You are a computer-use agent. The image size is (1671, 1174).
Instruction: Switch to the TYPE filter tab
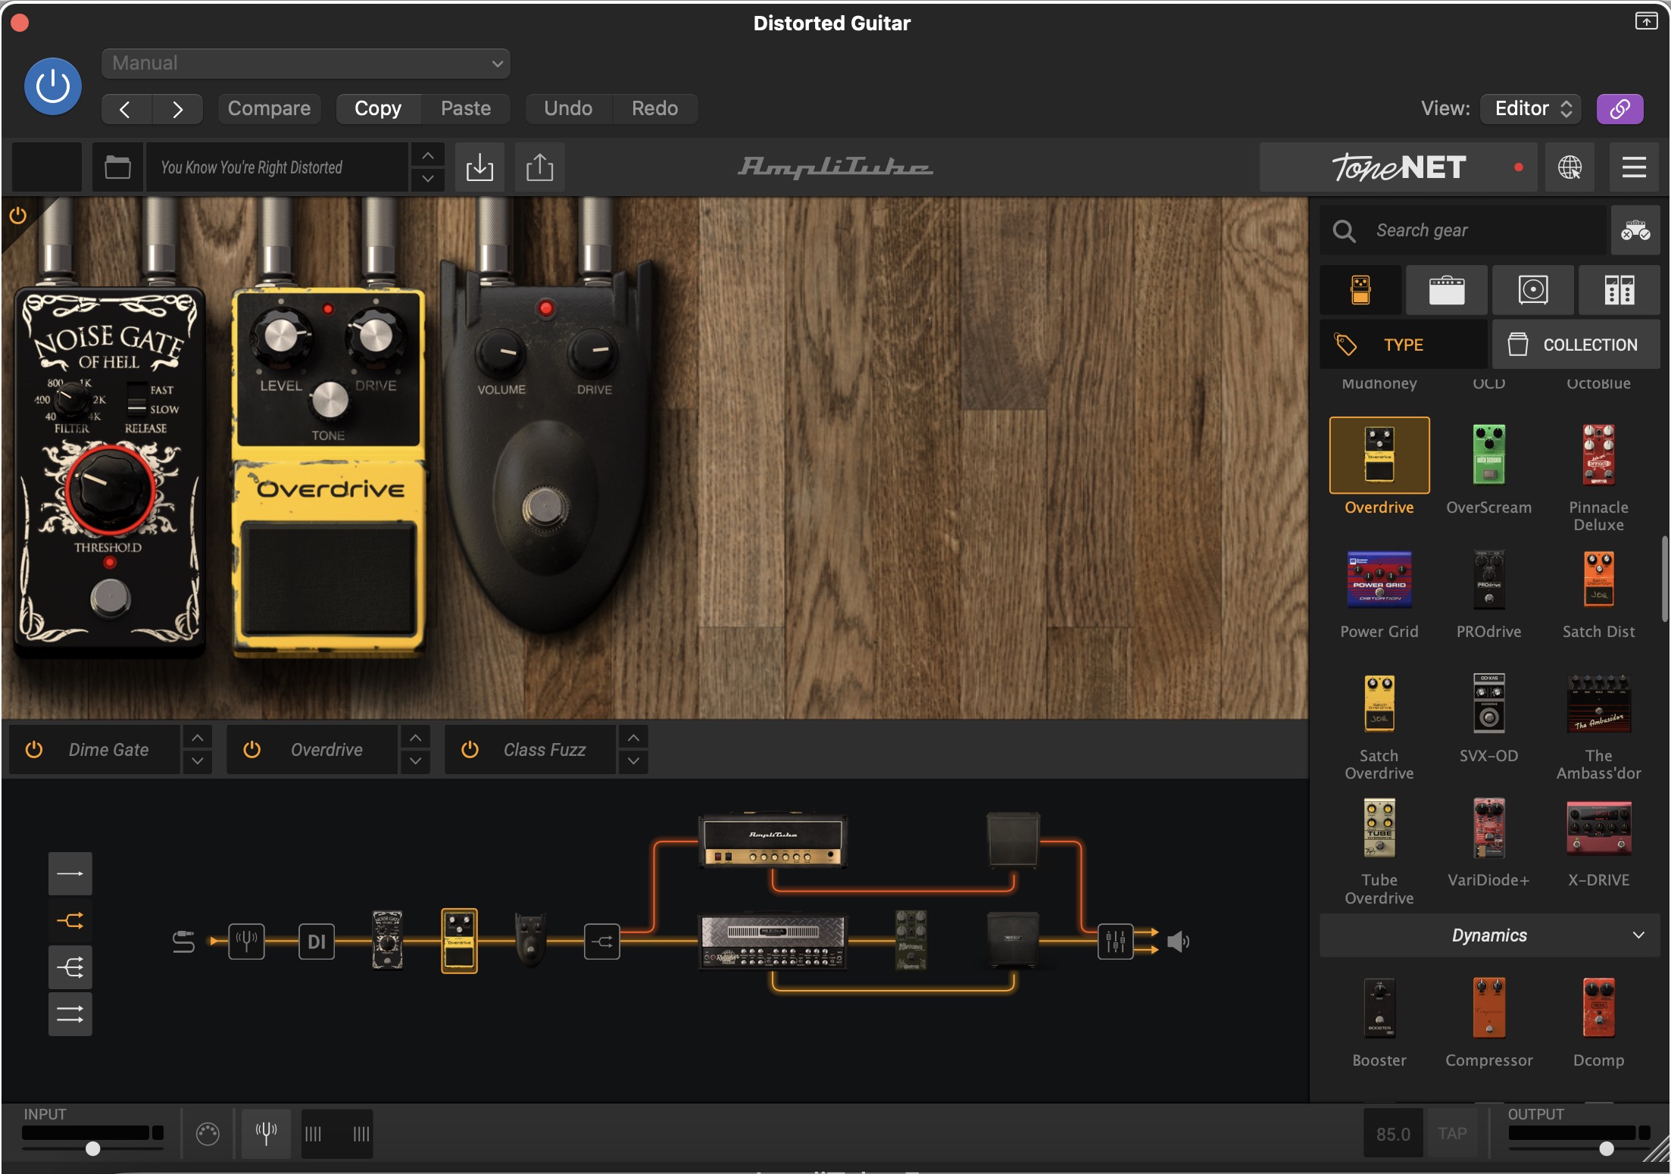pos(1404,345)
